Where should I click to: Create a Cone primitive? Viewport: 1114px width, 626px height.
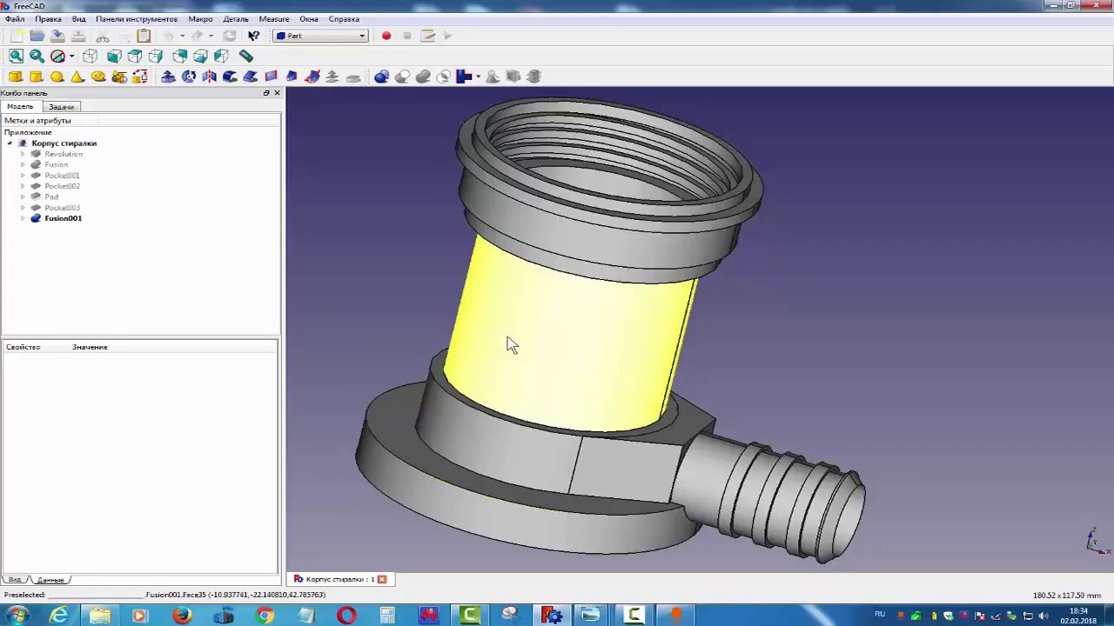click(x=77, y=77)
